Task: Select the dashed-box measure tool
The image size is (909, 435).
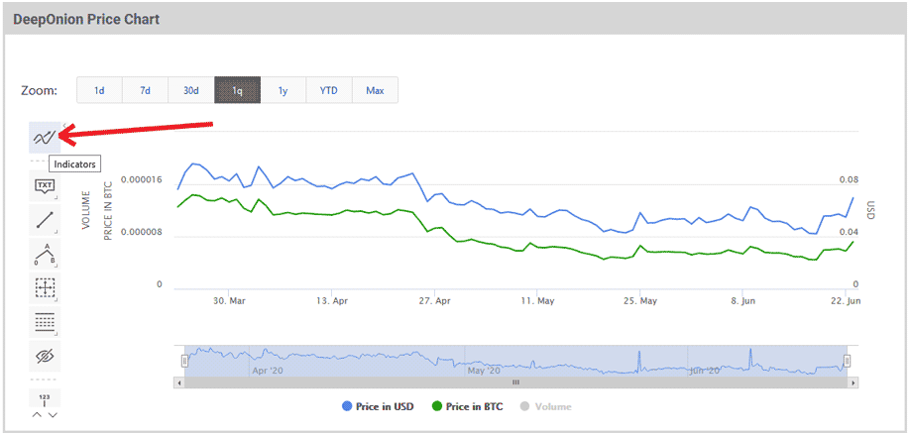Action: pyautogui.click(x=45, y=288)
